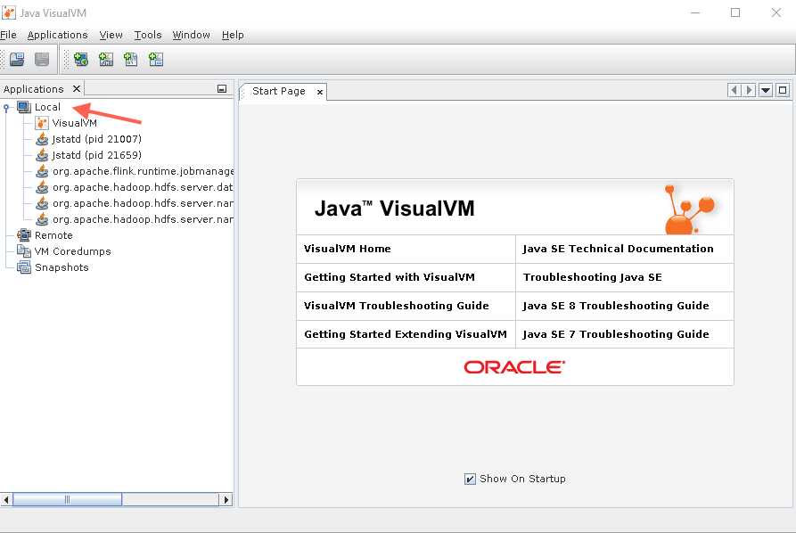The width and height of the screenshot is (796, 533).
Task: Click the Snapshots node icon
Action: pos(24,267)
